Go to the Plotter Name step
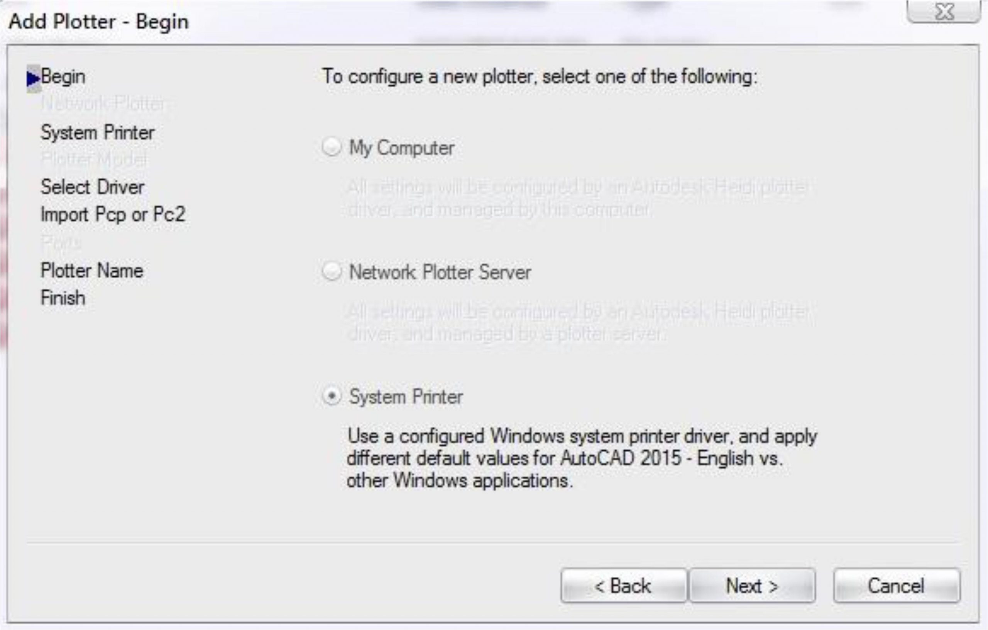 coord(92,271)
